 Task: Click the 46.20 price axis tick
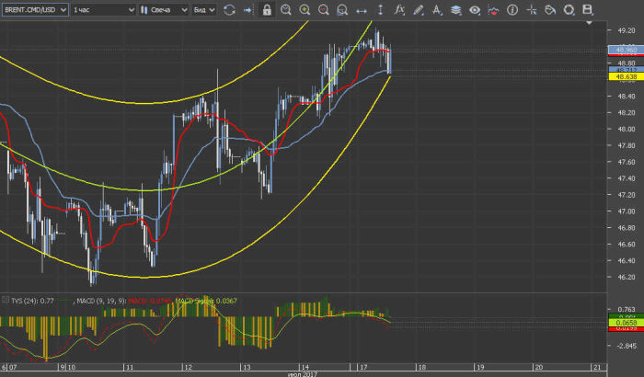[627, 277]
